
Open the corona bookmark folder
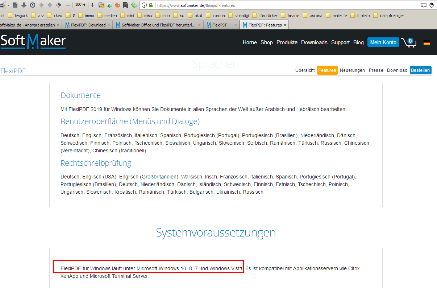click(215, 16)
